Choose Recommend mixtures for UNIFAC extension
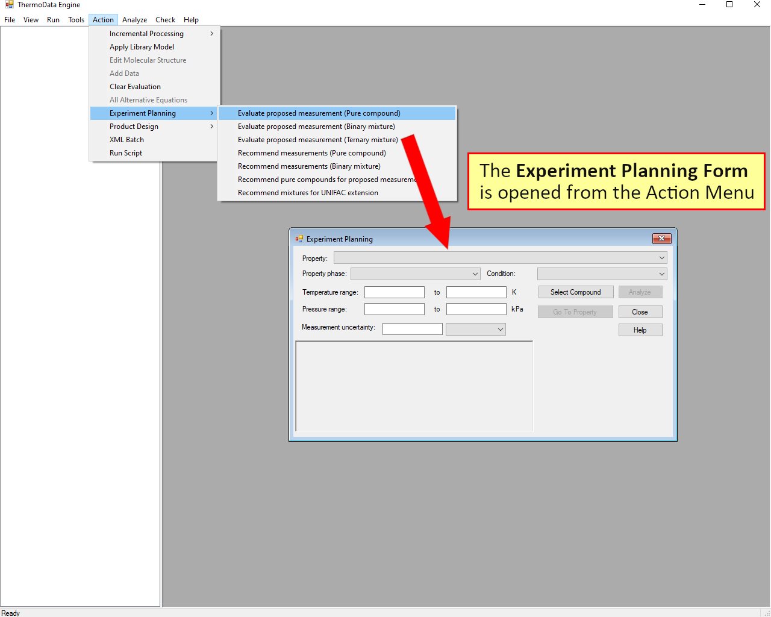Viewport: 771px width, 617px height. pyautogui.click(x=308, y=193)
